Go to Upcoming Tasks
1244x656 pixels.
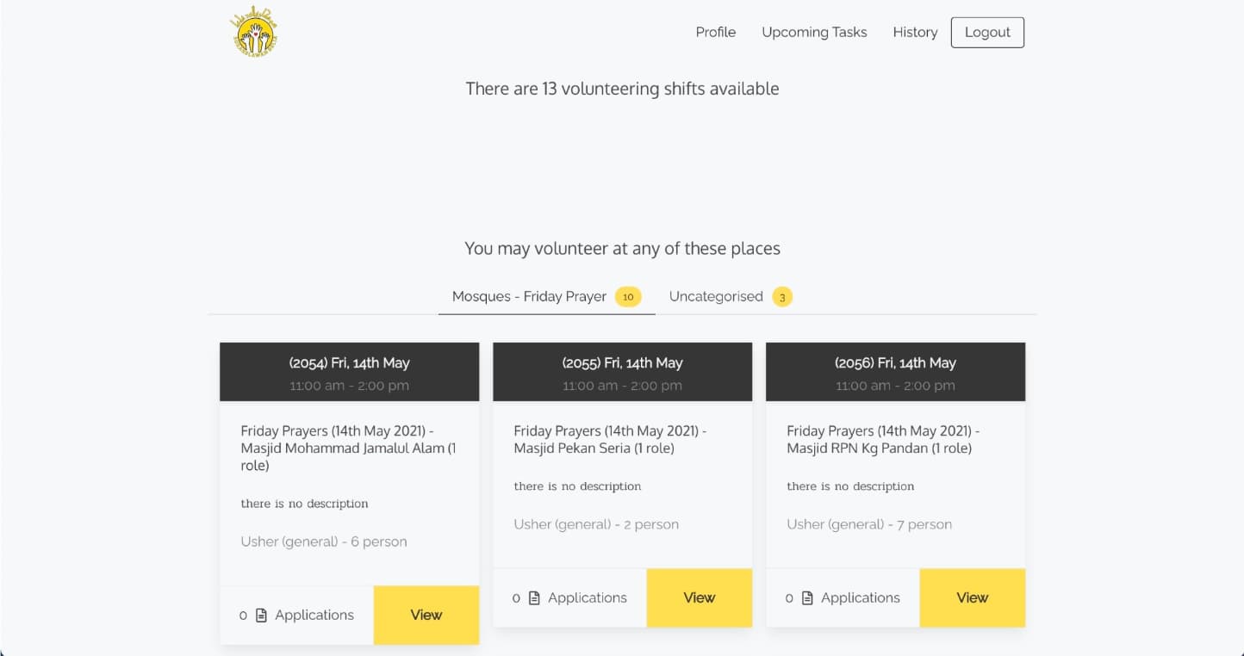click(814, 33)
